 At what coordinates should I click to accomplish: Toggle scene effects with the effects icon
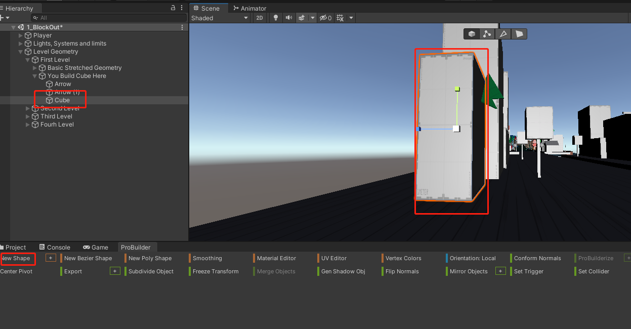[301, 18]
